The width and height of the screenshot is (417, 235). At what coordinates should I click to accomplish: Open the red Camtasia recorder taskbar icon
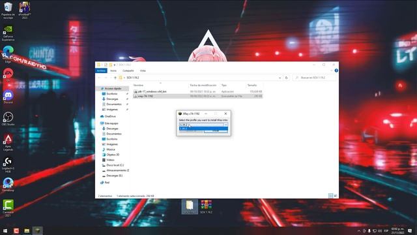tap(16, 230)
